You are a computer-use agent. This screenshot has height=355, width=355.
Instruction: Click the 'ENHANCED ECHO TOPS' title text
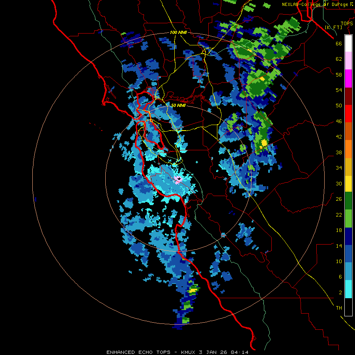coord(138,352)
